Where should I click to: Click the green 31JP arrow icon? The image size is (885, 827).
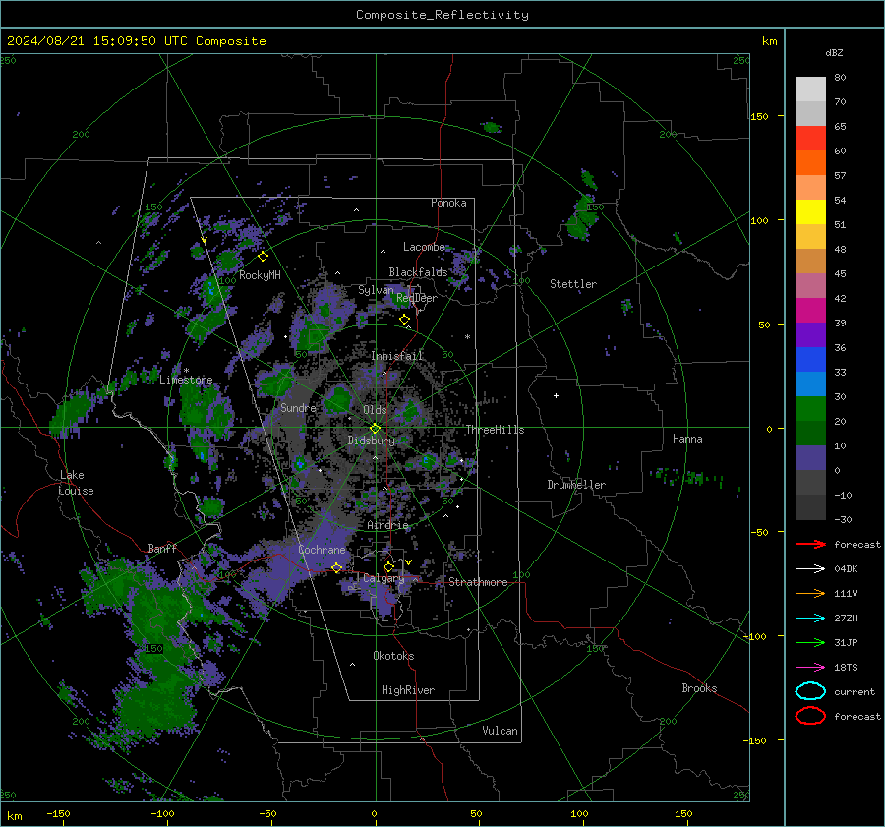click(810, 642)
